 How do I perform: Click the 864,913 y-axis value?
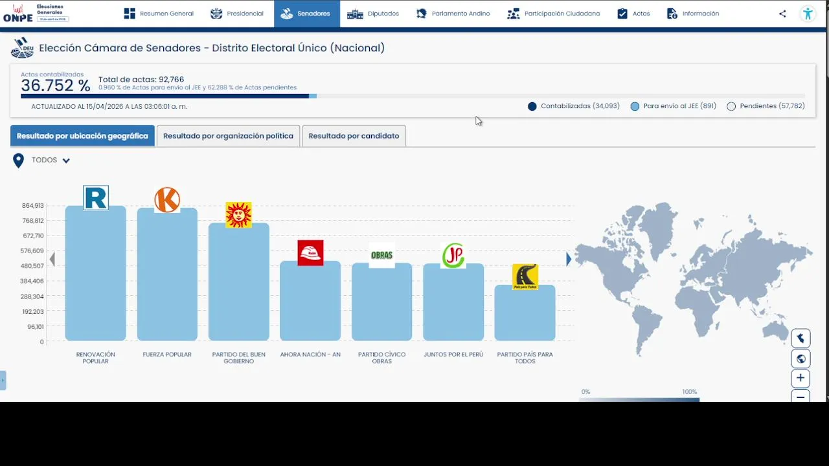click(x=33, y=206)
